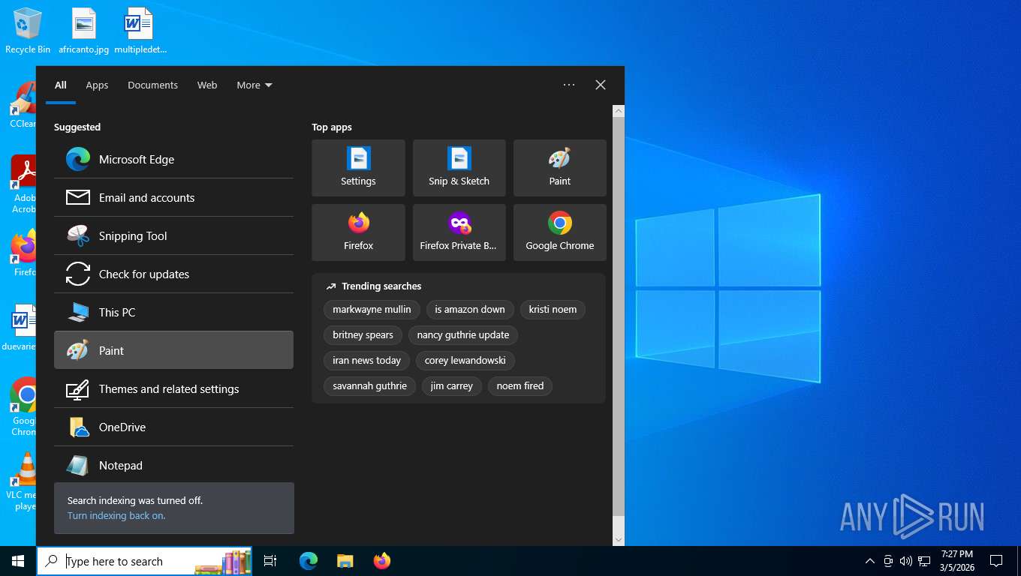Open Firefox from the taskbar
The image size is (1021, 576).
(382, 561)
